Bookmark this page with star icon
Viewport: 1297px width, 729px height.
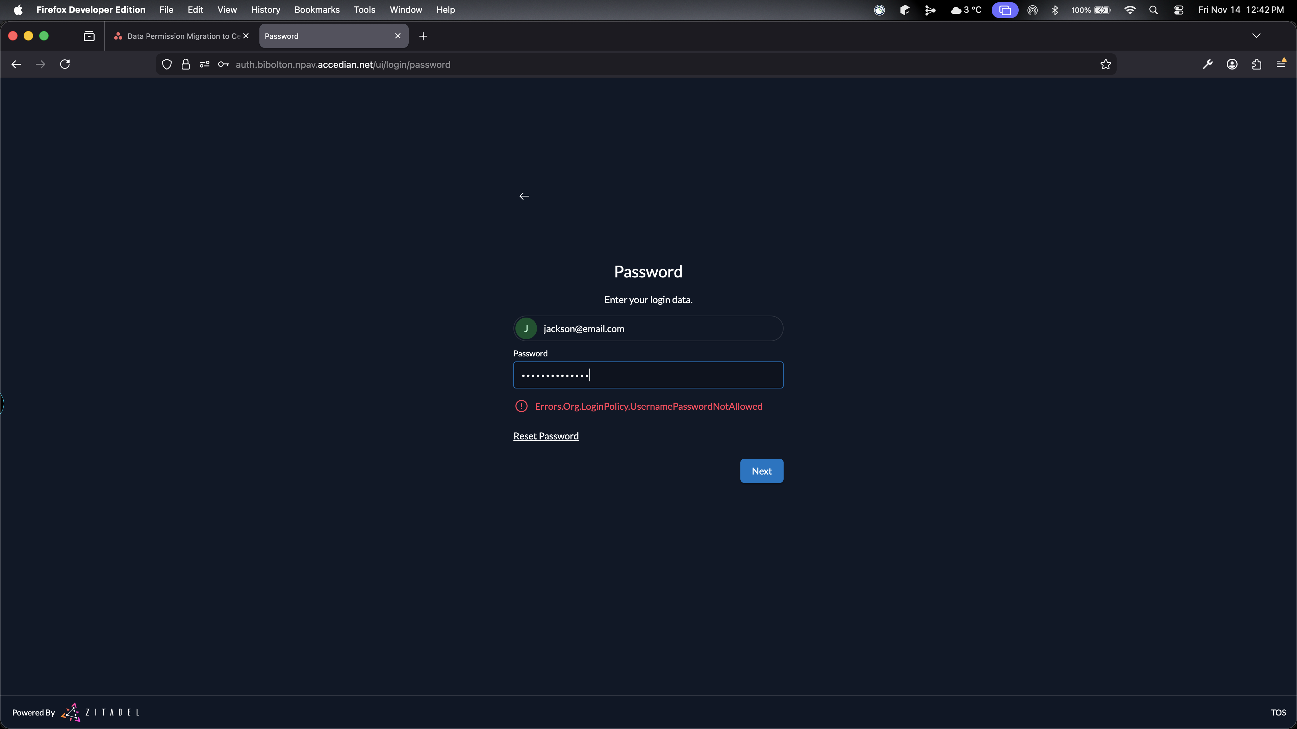coord(1105,64)
